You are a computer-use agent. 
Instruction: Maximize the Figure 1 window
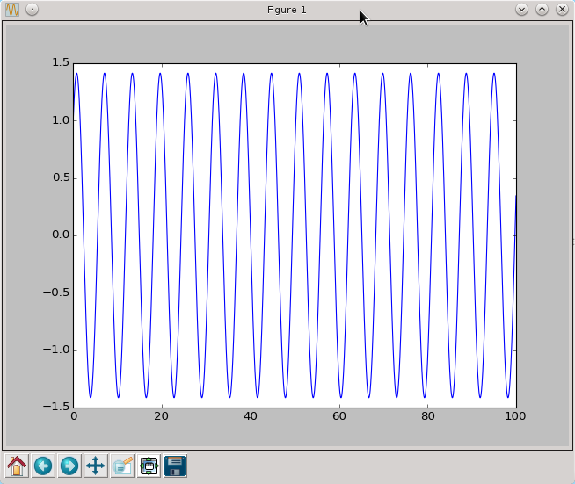(x=542, y=10)
